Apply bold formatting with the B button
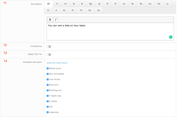Screen dimensions: 178x119 point(50,19)
